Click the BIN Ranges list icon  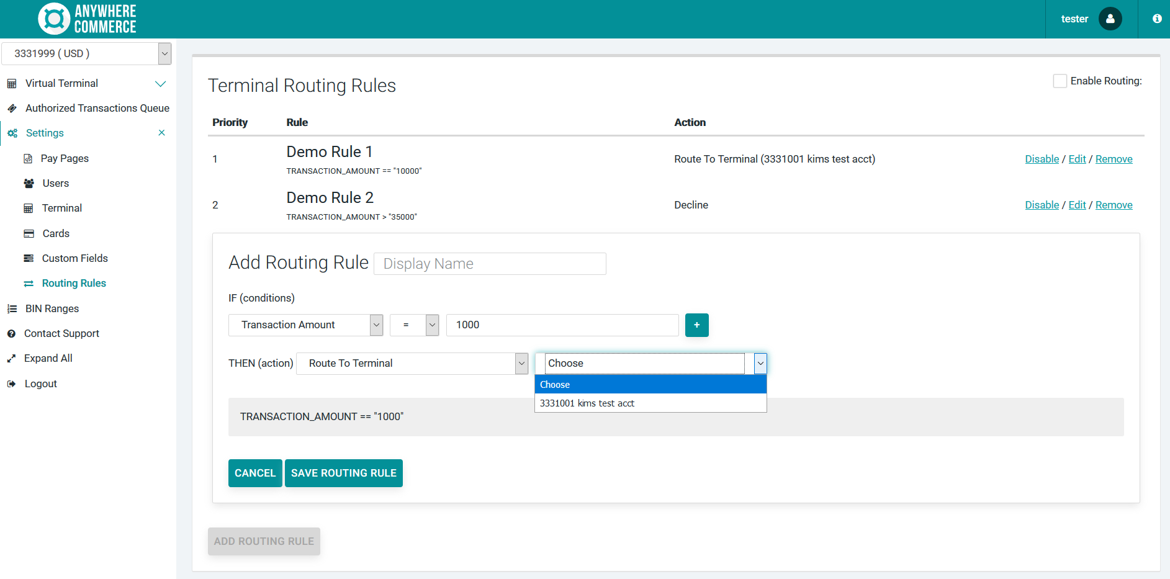coord(12,309)
